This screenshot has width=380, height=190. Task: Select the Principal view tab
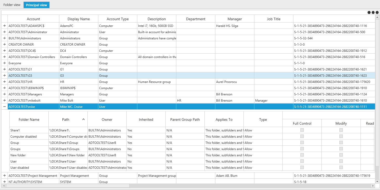pos(36,5)
